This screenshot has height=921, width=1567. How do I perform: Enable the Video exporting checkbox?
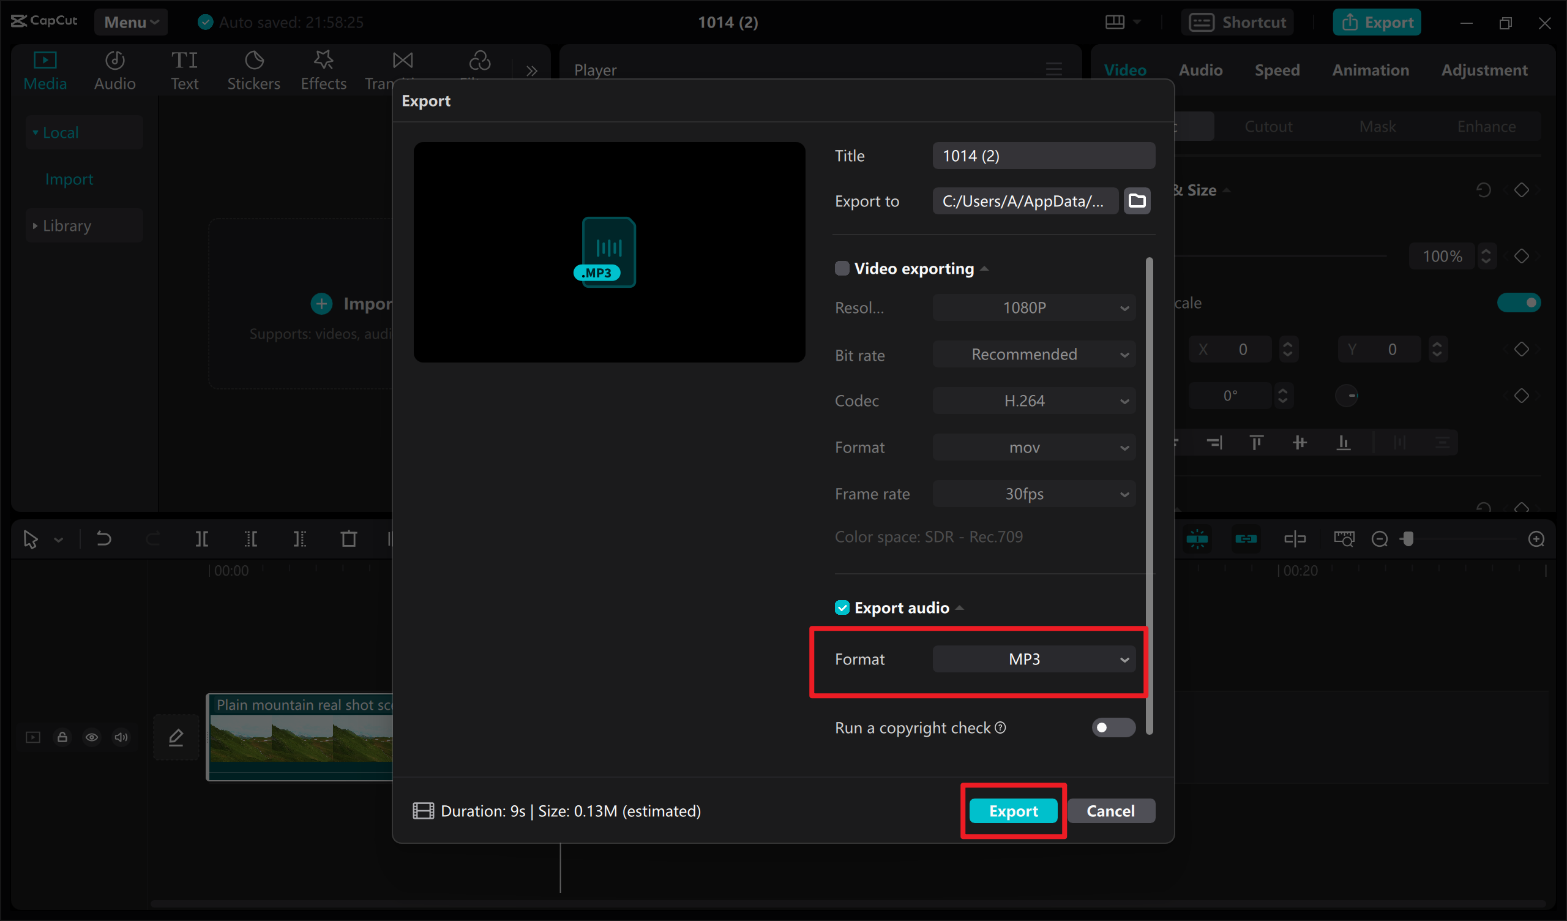pos(842,268)
